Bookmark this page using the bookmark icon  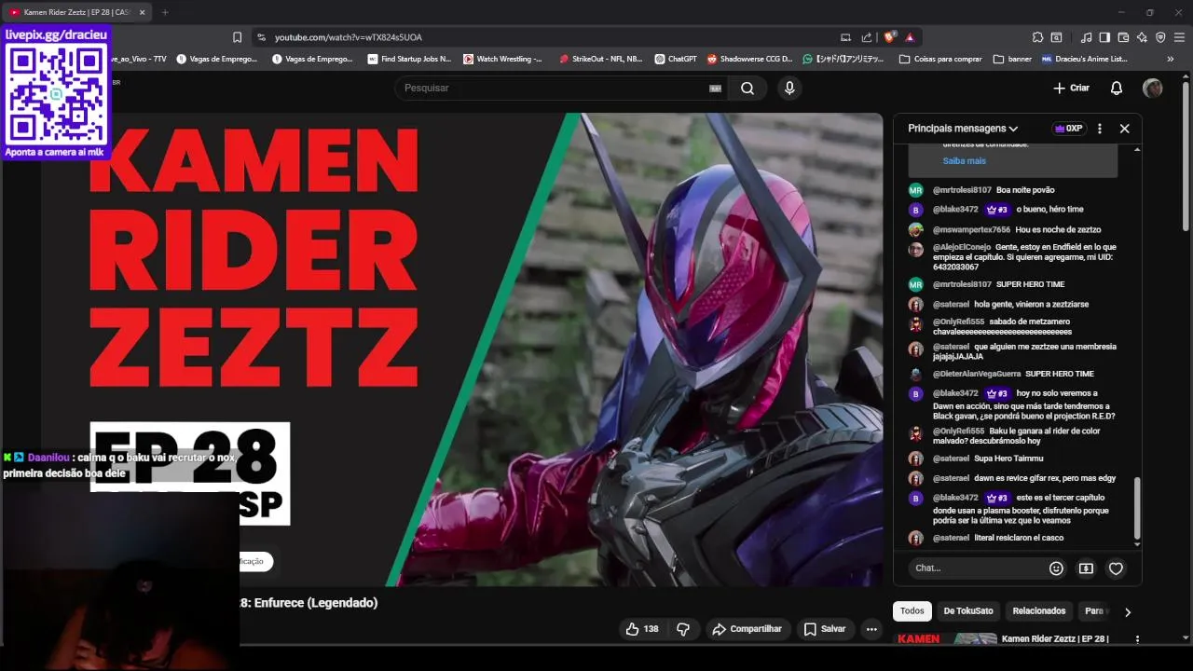click(237, 37)
